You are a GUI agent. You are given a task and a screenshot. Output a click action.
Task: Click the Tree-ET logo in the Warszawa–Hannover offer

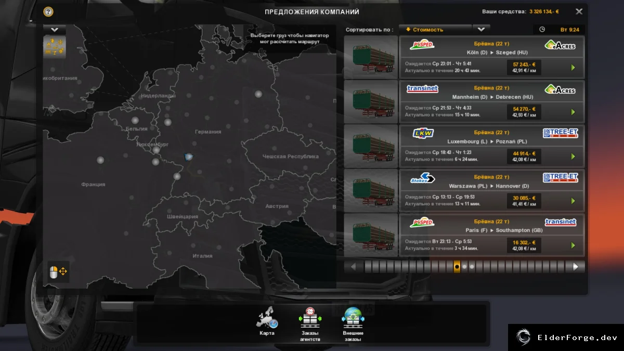(560, 178)
